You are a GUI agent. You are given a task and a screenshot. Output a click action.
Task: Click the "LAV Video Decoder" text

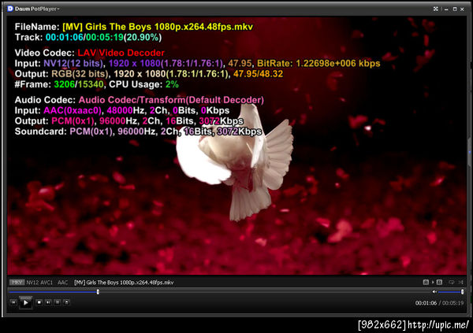pyautogui.click(x=121, y=53)
